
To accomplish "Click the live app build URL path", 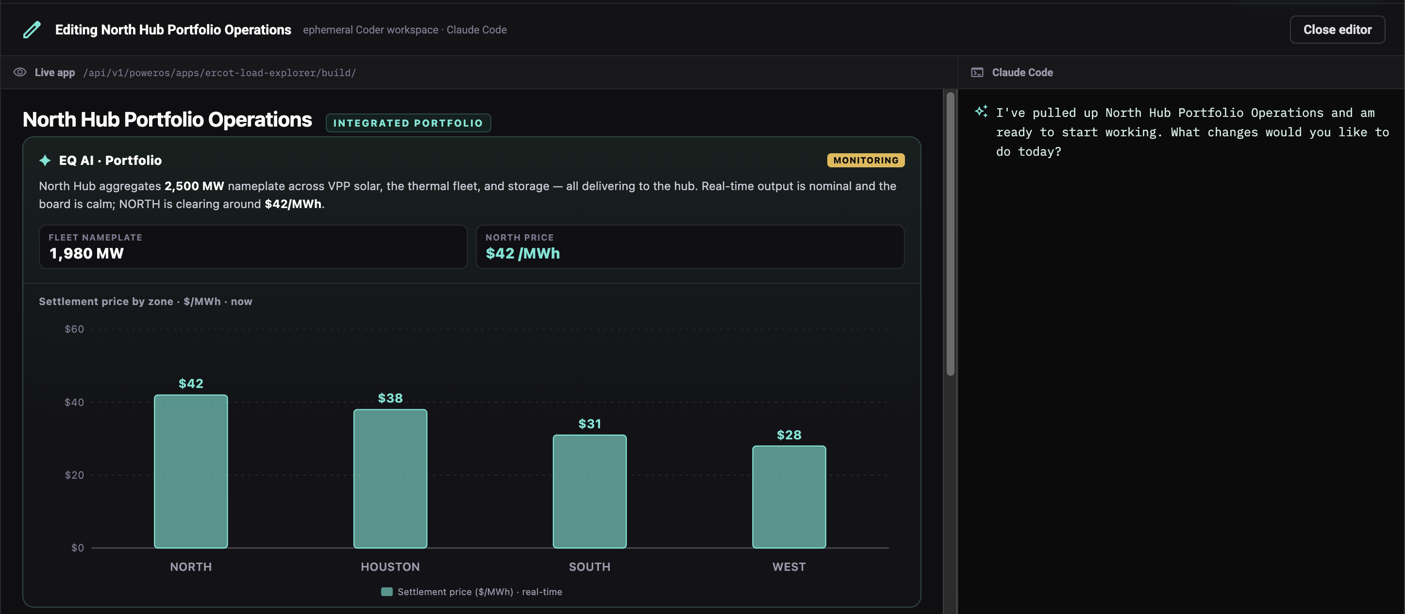I will (219, 73).
